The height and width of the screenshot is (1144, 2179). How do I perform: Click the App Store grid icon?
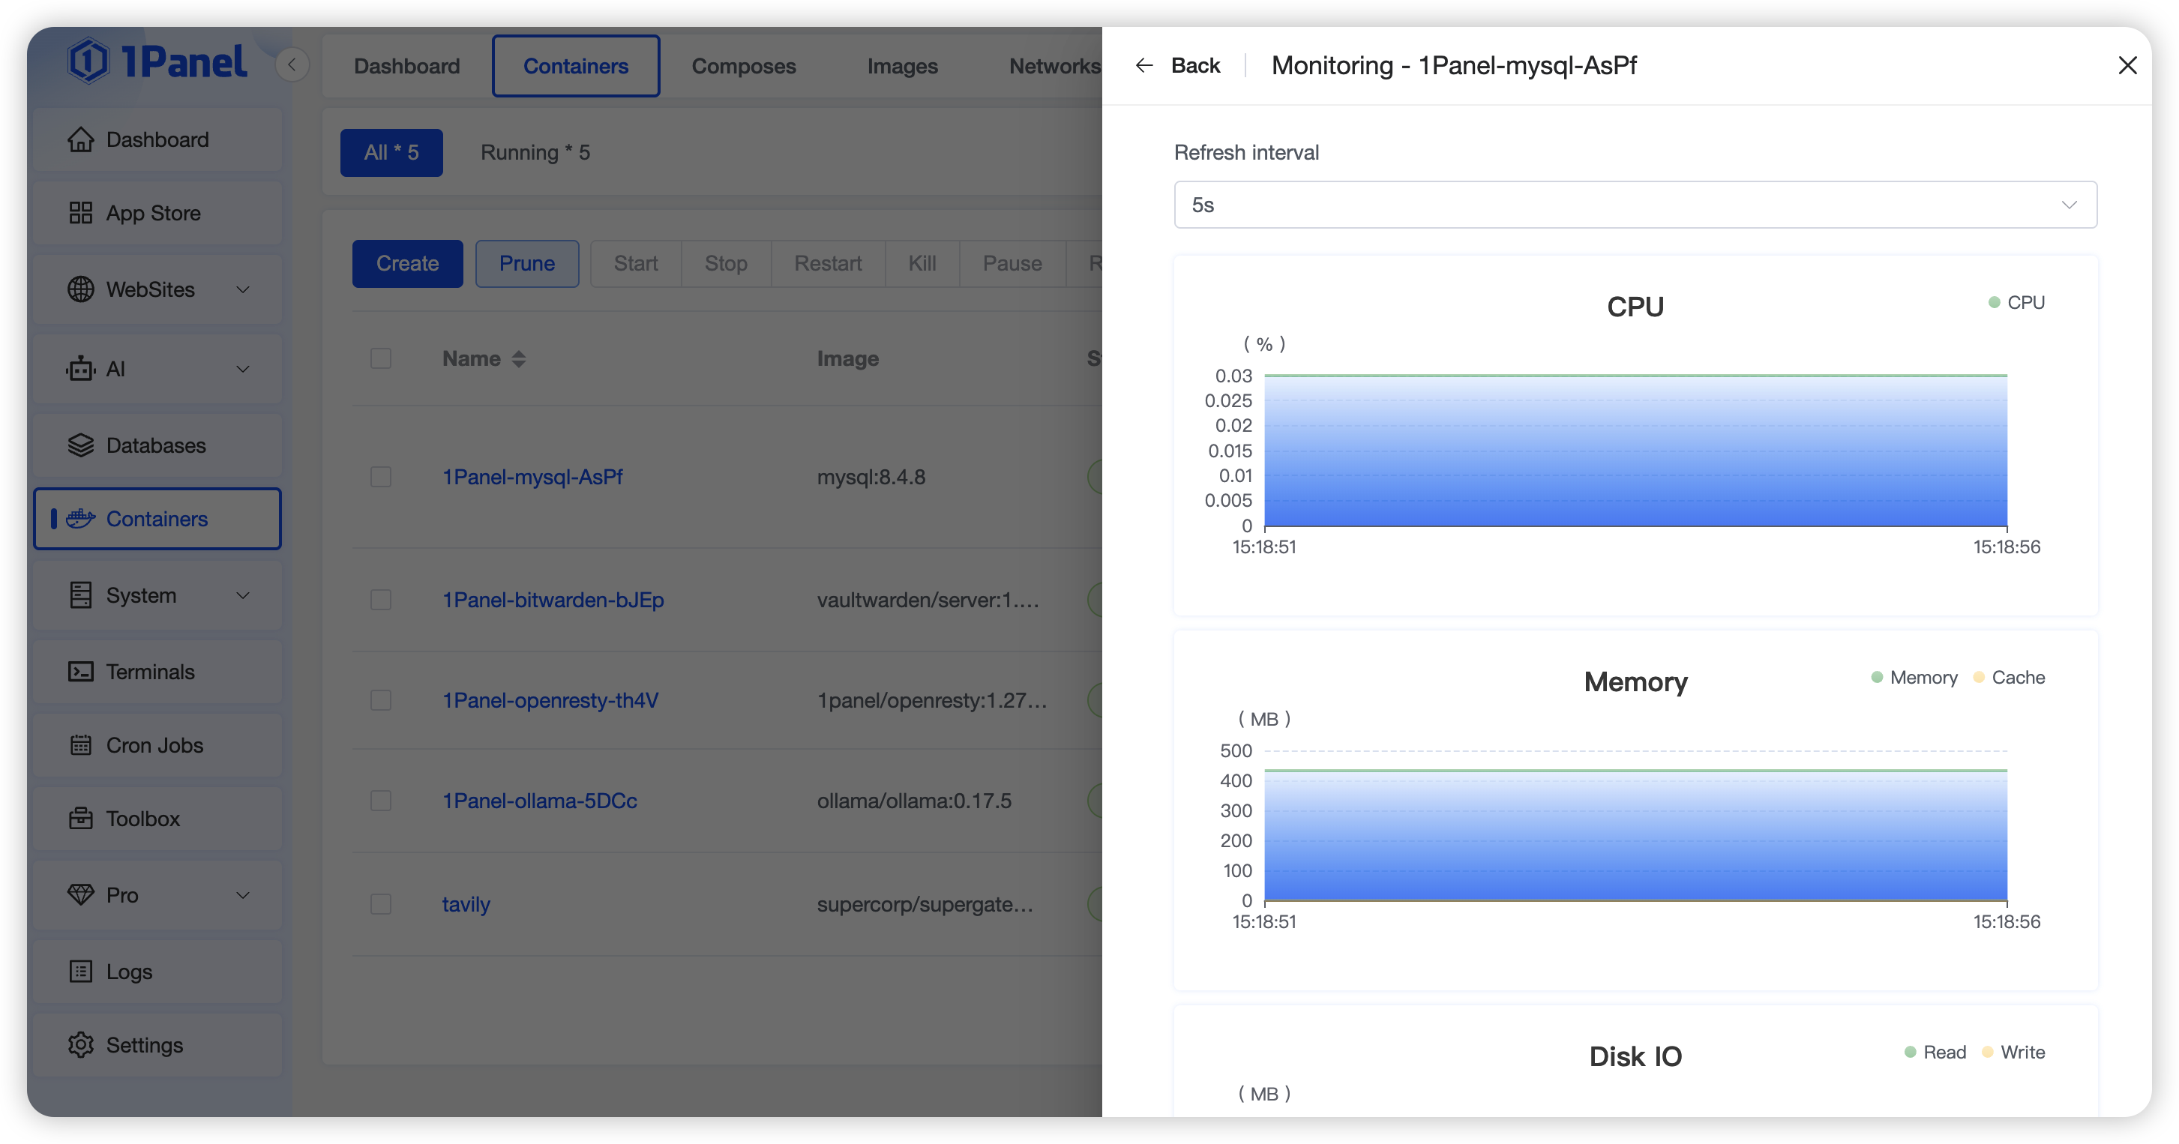tap(80, 213)
